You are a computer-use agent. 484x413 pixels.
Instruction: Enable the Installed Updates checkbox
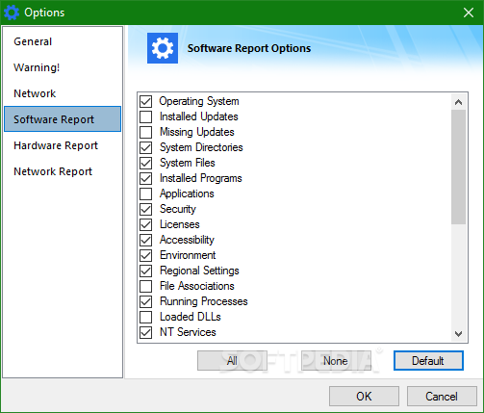coord(146,116)
